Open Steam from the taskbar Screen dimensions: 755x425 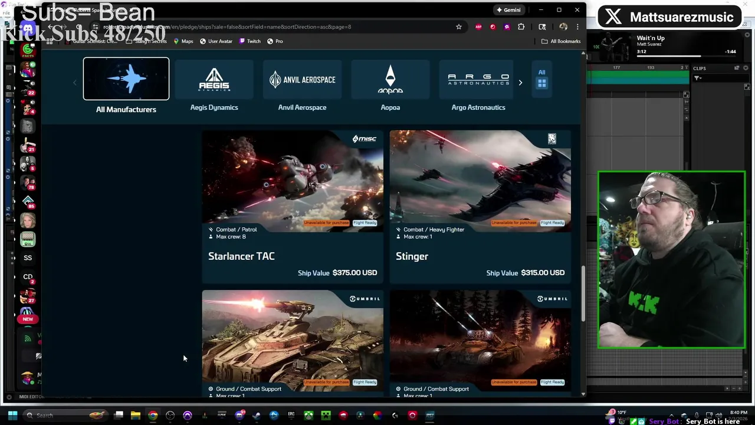tap(257, 415)
